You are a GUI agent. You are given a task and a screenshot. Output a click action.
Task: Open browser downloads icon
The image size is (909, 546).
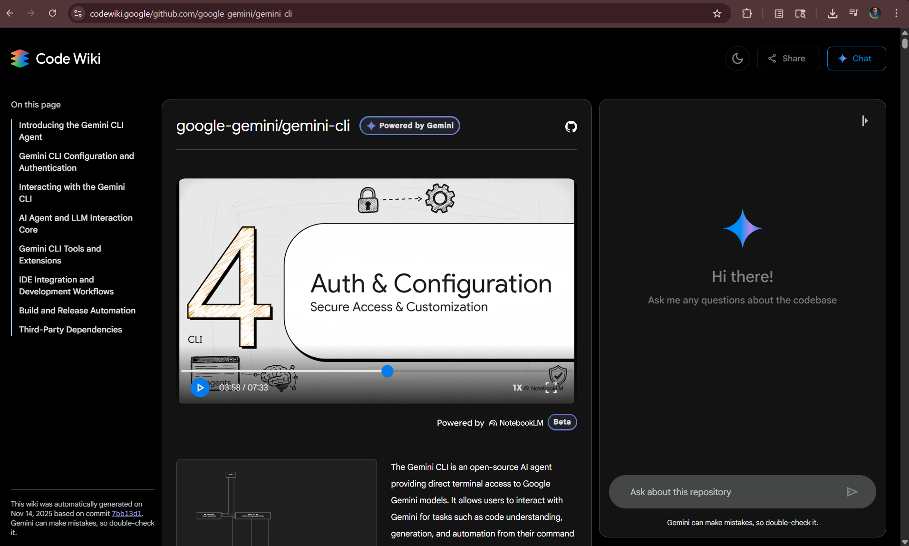pyautogui.click(x=832, y=13)
